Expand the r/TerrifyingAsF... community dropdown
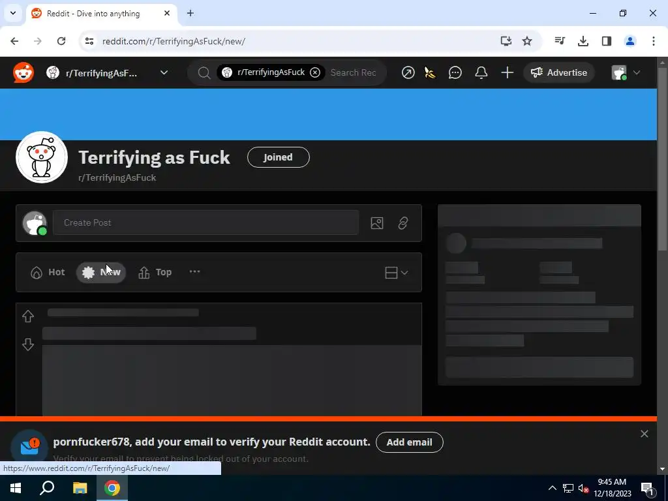 click(x=164, y=73)
